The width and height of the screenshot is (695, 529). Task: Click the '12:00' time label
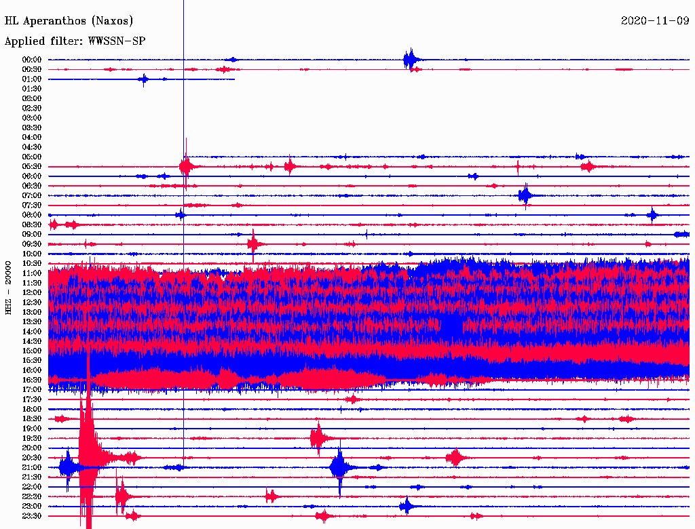[32, 293]
